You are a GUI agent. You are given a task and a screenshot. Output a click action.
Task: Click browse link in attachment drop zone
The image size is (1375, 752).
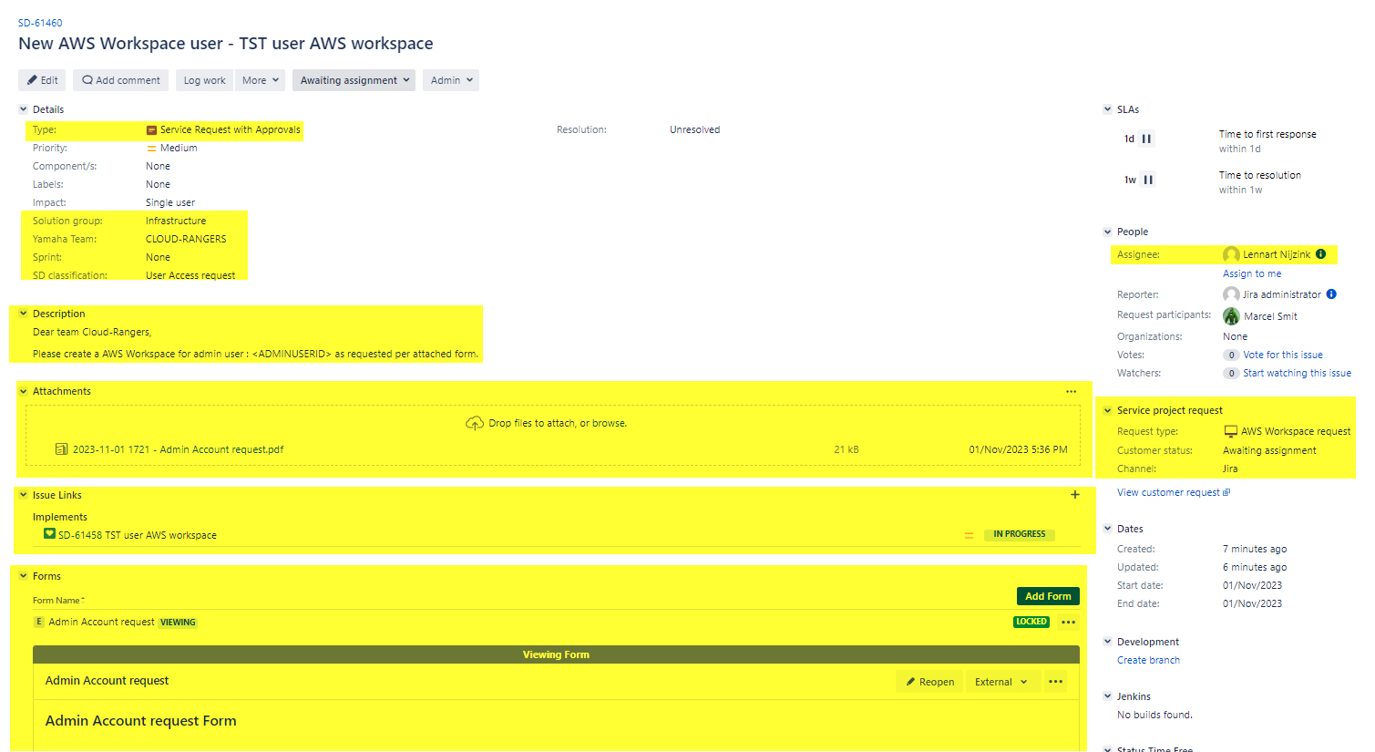[x=610, y=423]
